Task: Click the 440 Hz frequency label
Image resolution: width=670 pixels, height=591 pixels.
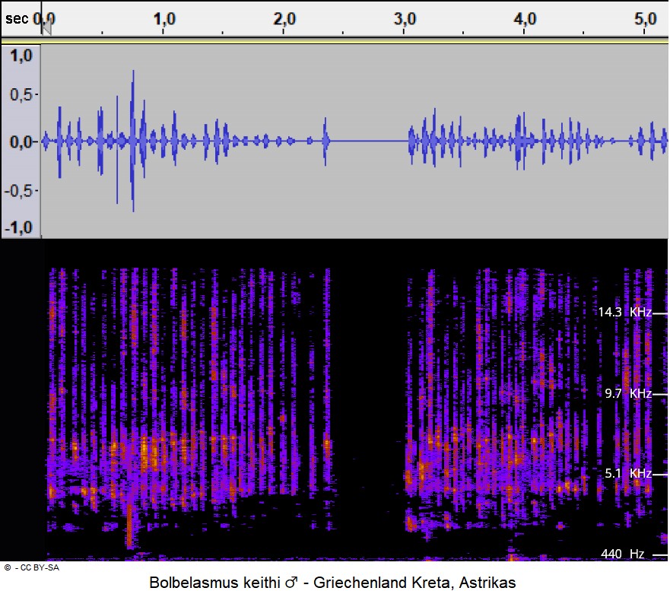Action: click(623, 554)
